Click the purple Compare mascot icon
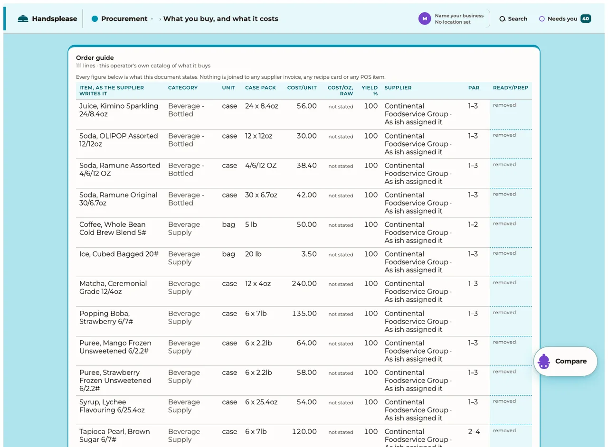The width and height of the screenshot is (608, 447). pyautogui.click(x=544, y=361)
